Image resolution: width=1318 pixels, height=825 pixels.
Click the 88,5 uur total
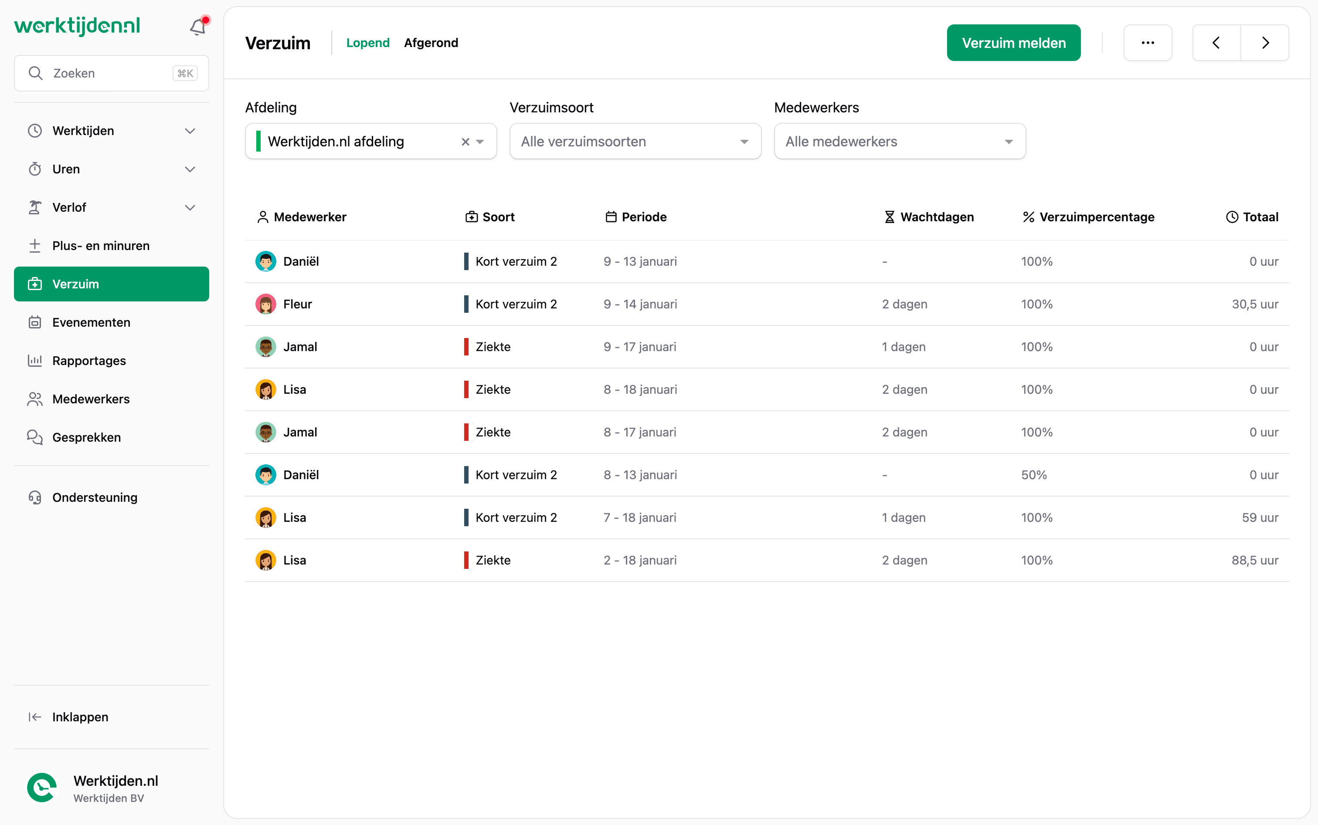tap(1255, 560)
